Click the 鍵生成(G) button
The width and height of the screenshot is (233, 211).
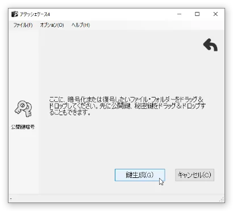140,175
